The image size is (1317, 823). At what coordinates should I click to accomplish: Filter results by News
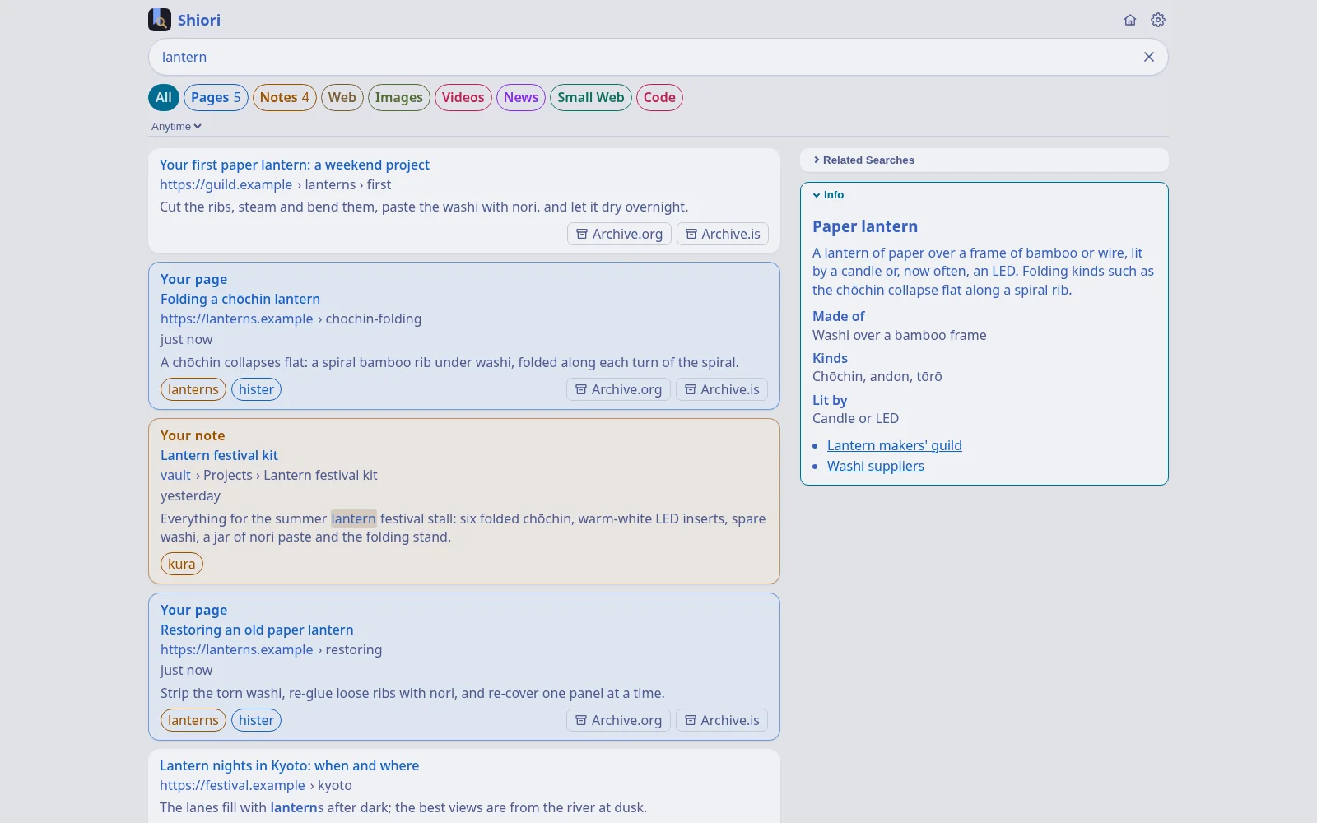521,97
